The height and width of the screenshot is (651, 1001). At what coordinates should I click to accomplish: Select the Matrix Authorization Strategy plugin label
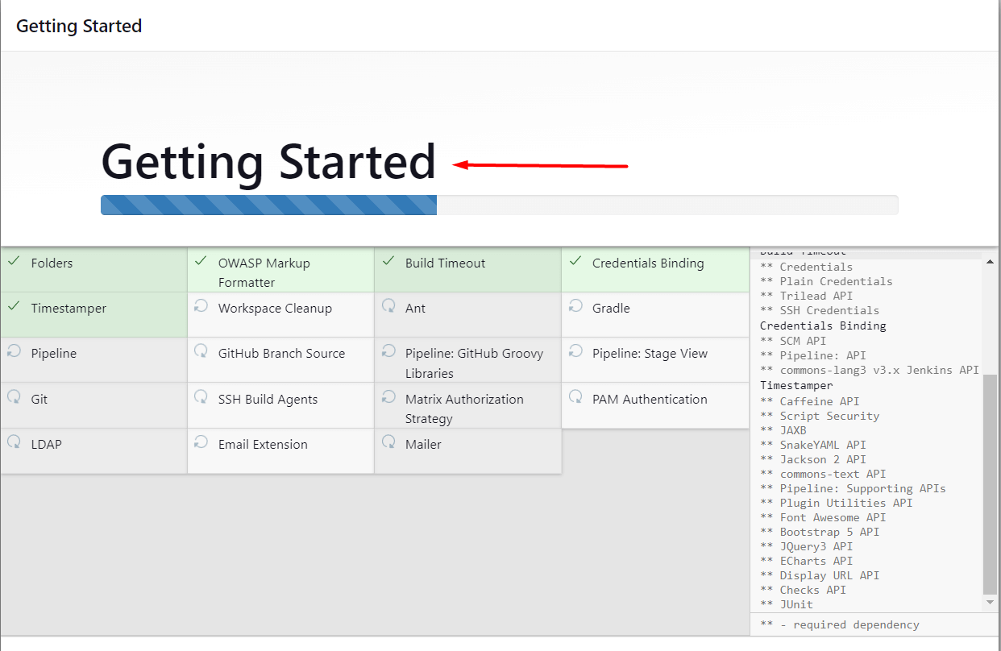pyautogui.click(x=464, y=409)
